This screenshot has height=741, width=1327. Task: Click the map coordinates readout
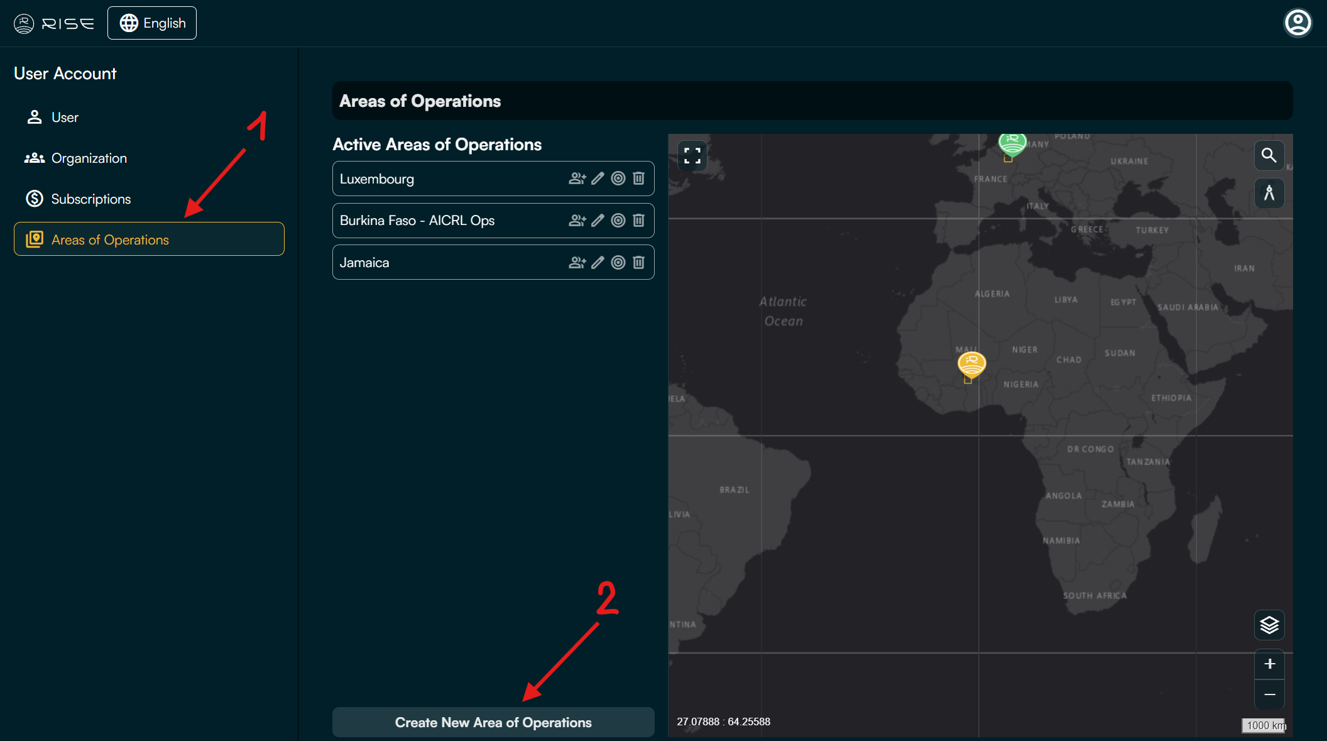(723, 722)
